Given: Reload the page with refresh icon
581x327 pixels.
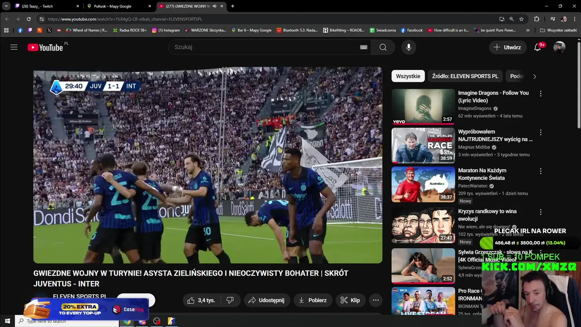Looking at the screenshot, I should coord(29,19).
